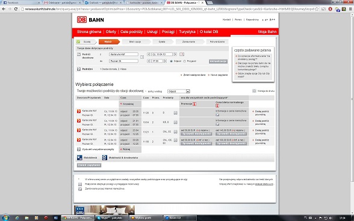The width and height of the screenshot is (354, 221).
Task: Open the sortuj według Odjazd dropdown
Action: point(179,91)
